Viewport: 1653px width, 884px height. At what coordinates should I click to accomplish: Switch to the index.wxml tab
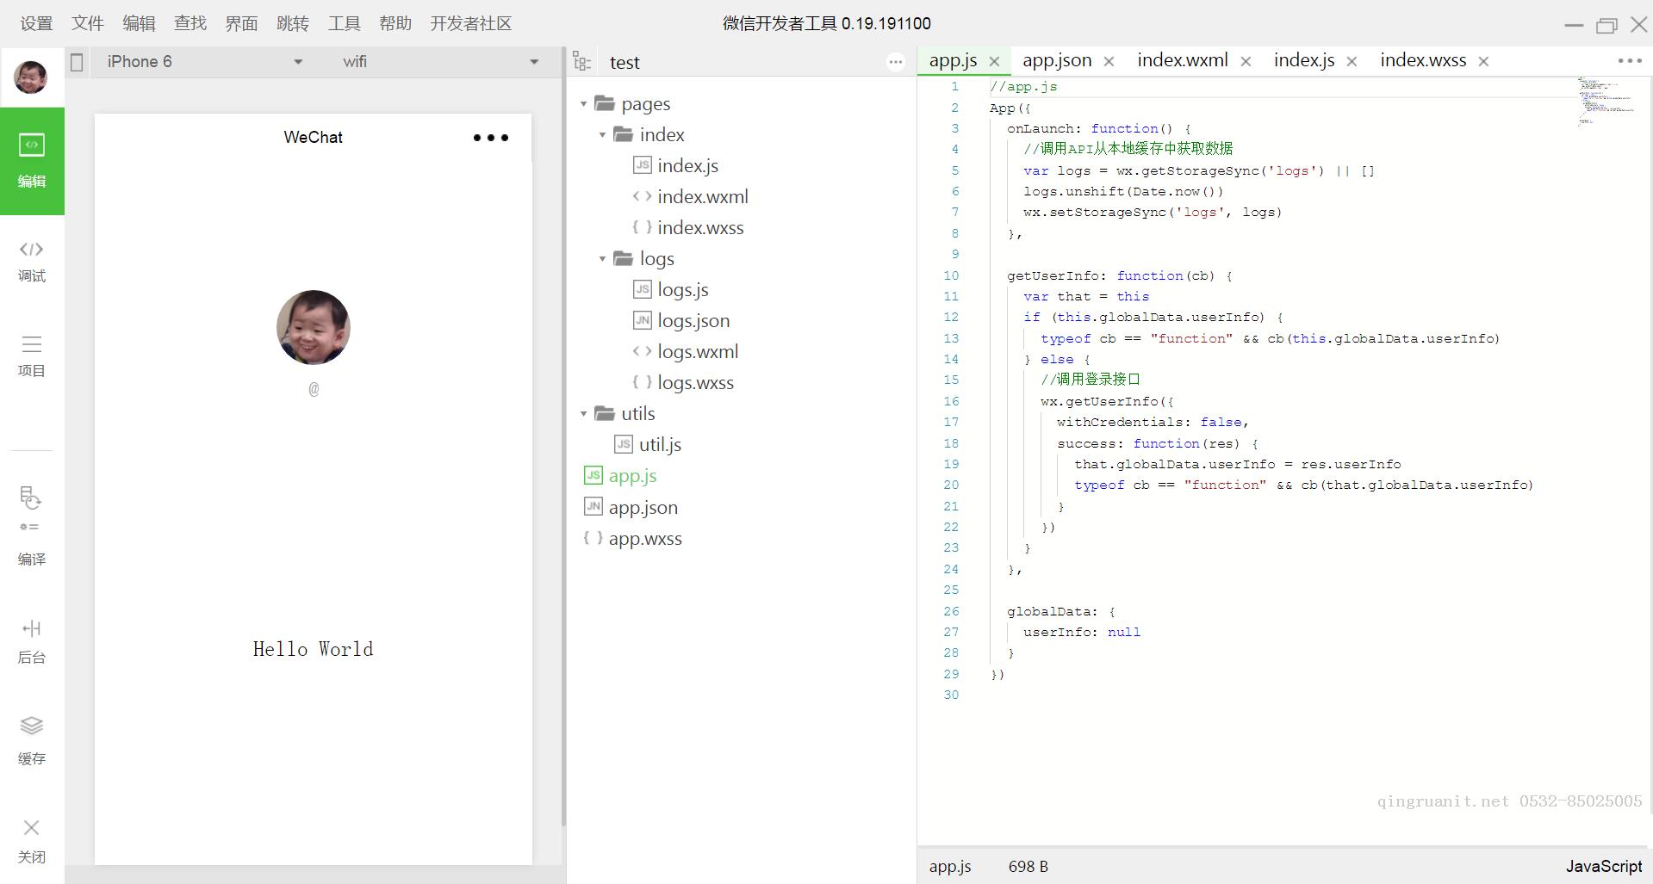point(1182,60)
